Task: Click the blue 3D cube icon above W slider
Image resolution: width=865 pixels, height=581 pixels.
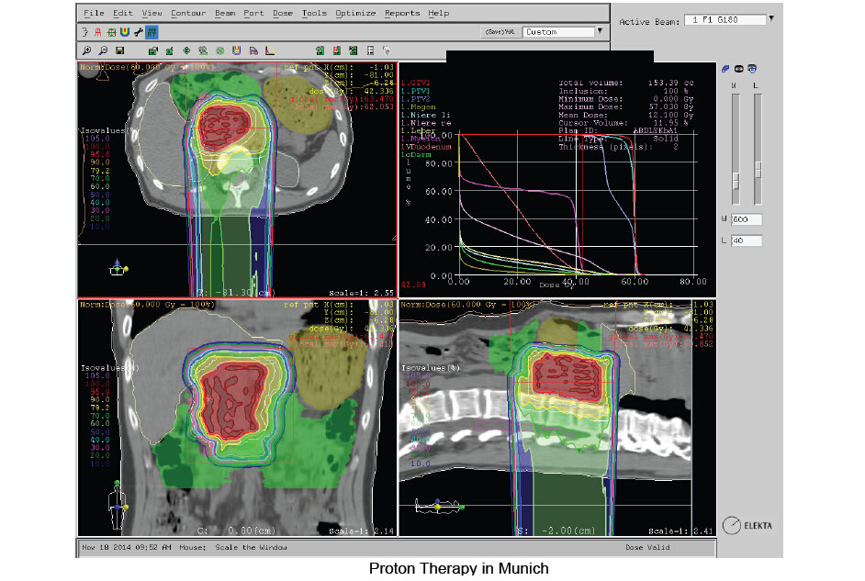Action: click(x=725, y=69)
